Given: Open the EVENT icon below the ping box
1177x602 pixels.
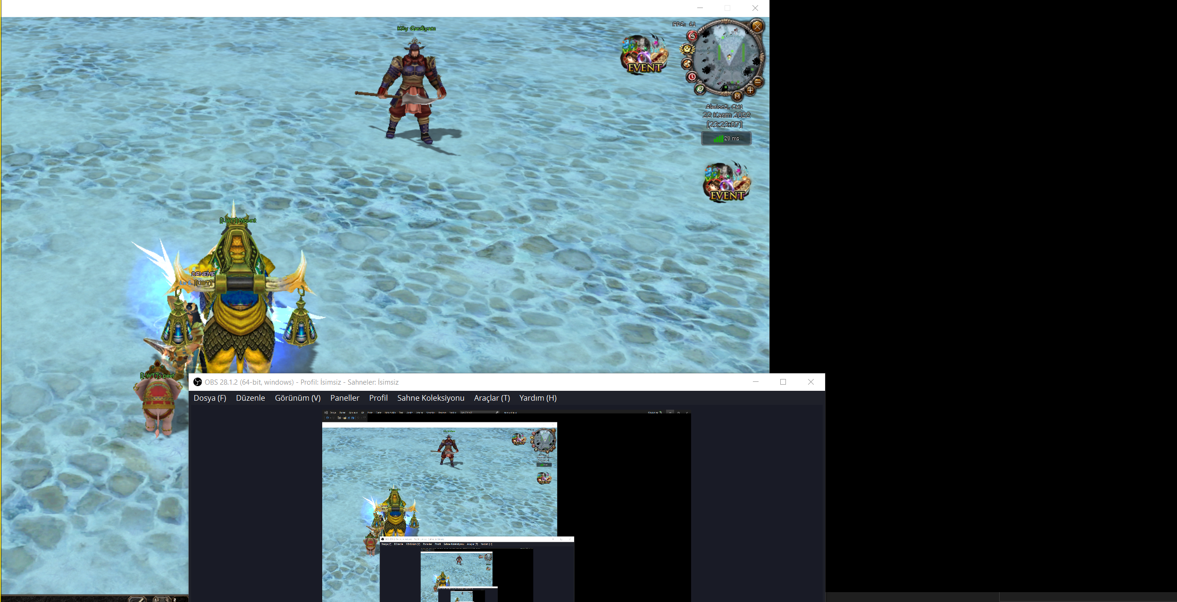Looking at the screenshot, I should (x=726, y=182).
